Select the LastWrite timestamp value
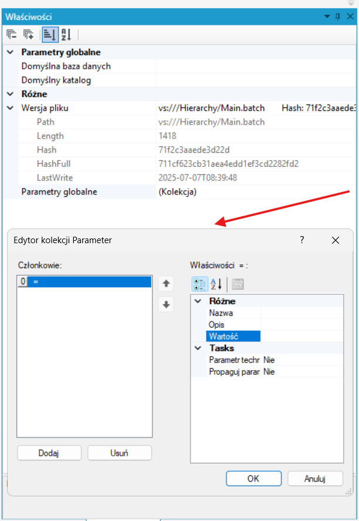This screenshot has height=521, width=359. pos(198,178)
